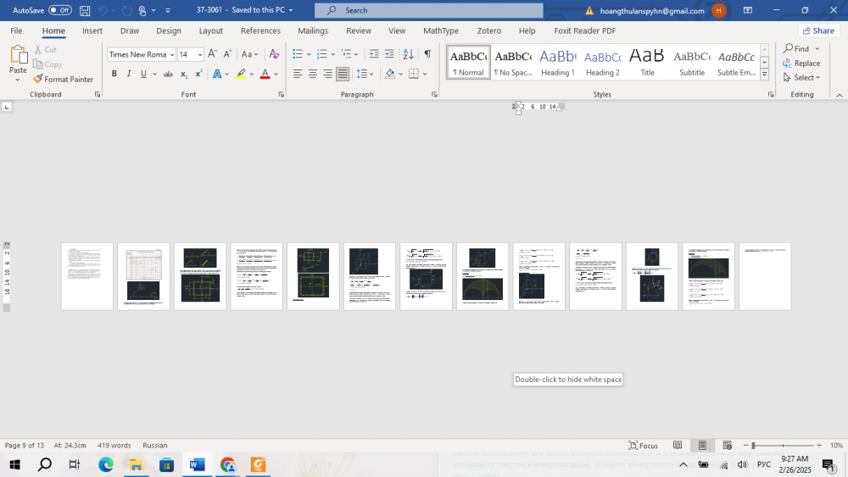Expand the Styles gallery more arrow

(764, 75)
